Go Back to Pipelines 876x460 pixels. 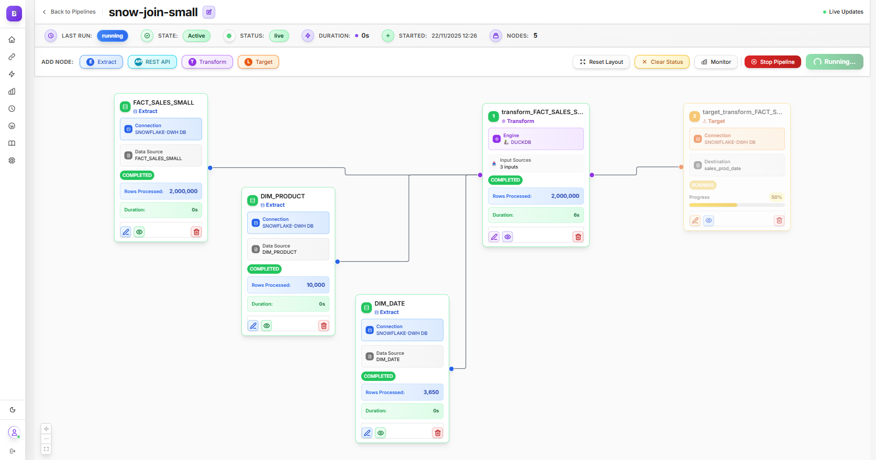tap(69, 12)
